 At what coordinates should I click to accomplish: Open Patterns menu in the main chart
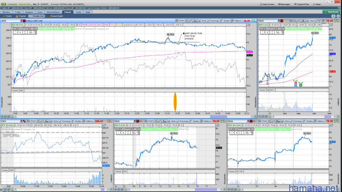pyautogui.click(x=237, y=21)
